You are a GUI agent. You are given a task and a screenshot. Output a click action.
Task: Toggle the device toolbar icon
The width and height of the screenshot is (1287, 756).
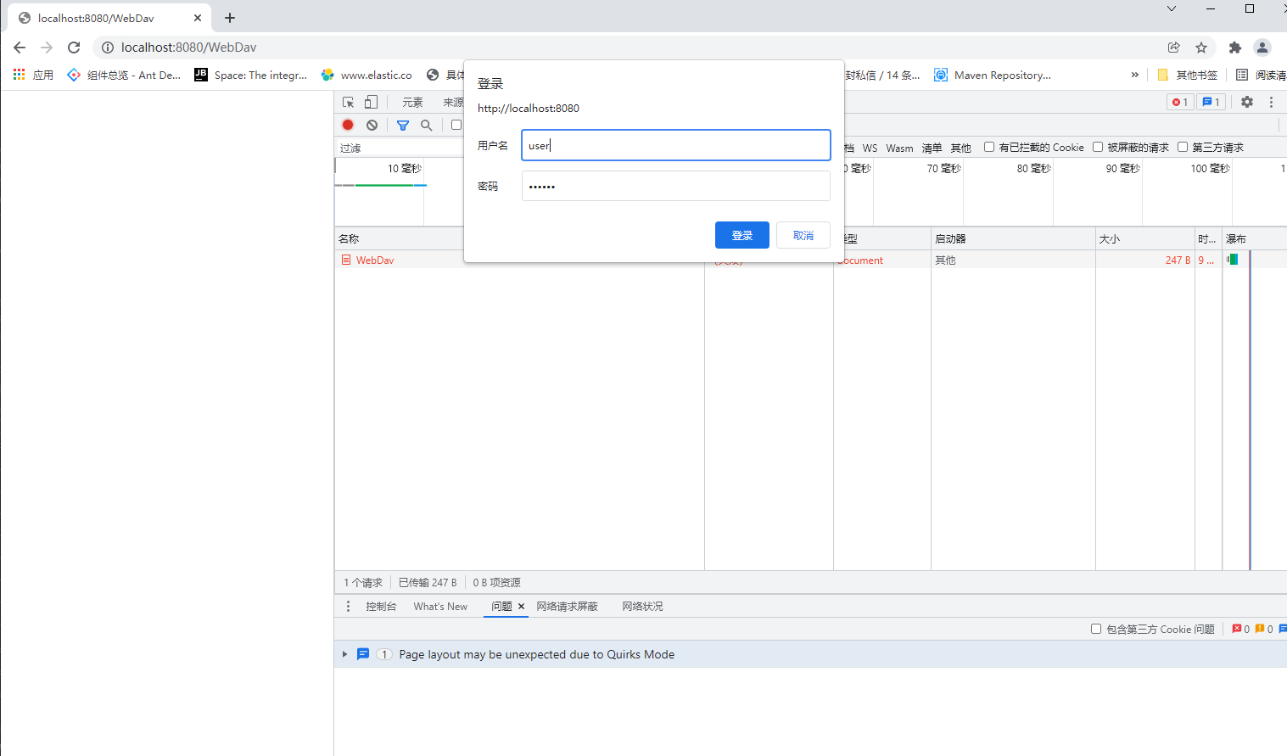[x=370, y=101]
